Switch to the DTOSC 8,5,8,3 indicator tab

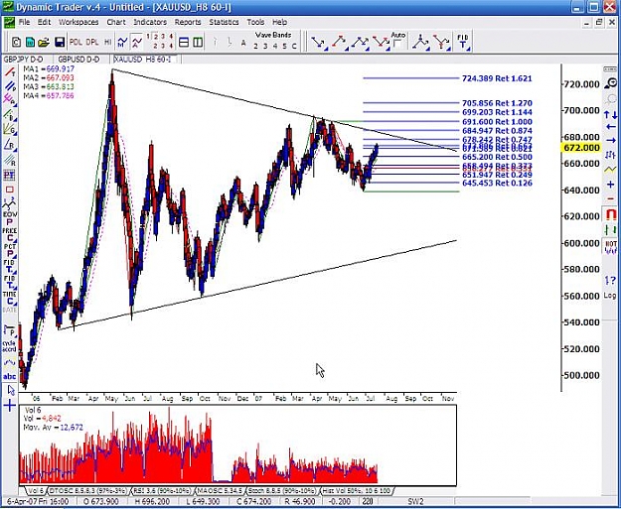(88, 491)
